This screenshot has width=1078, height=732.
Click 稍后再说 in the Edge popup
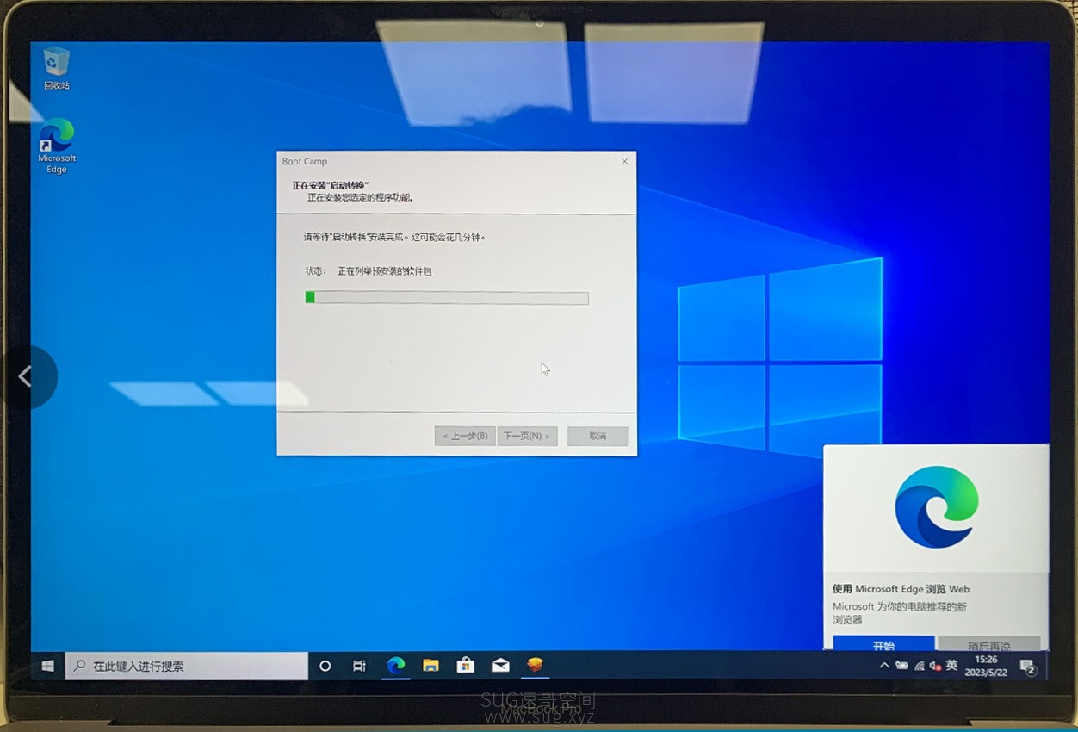point(988,644)
